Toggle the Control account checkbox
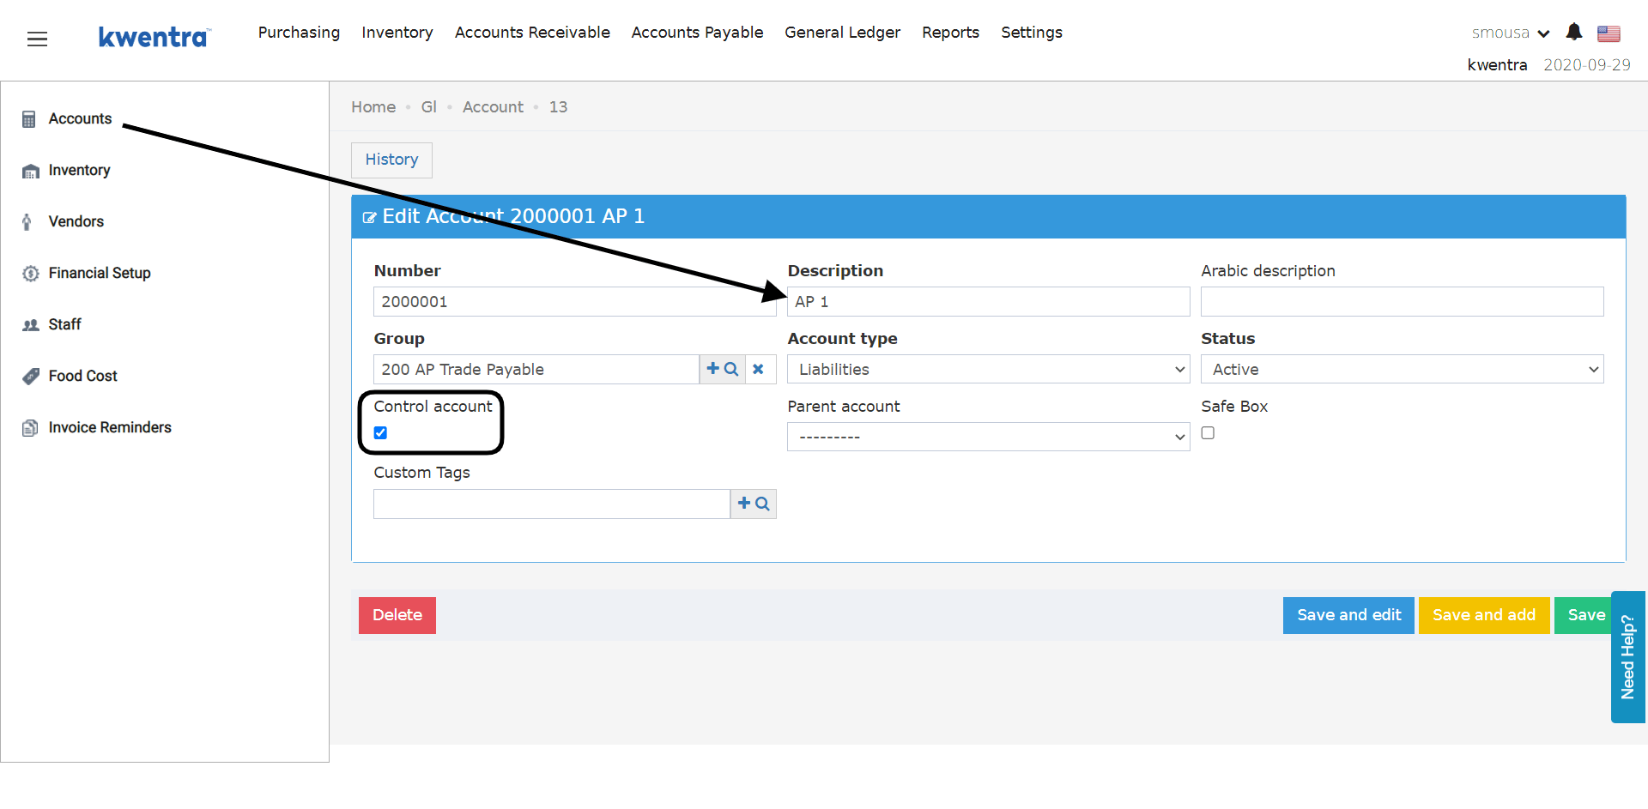This screenshot has height=809, width=1648. click(380, 433)
